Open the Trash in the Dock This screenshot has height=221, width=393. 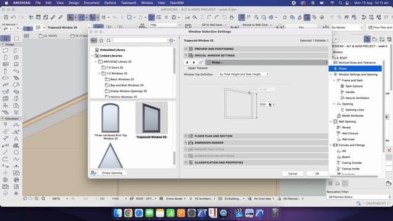275,213
